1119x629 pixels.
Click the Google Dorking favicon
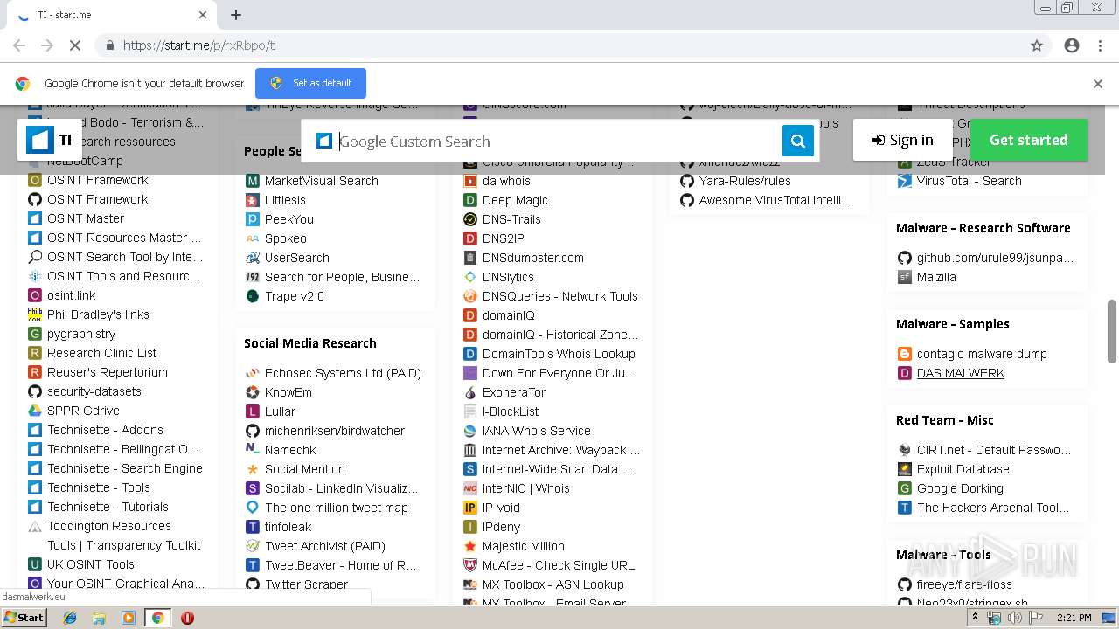click(x=905, y=488)
